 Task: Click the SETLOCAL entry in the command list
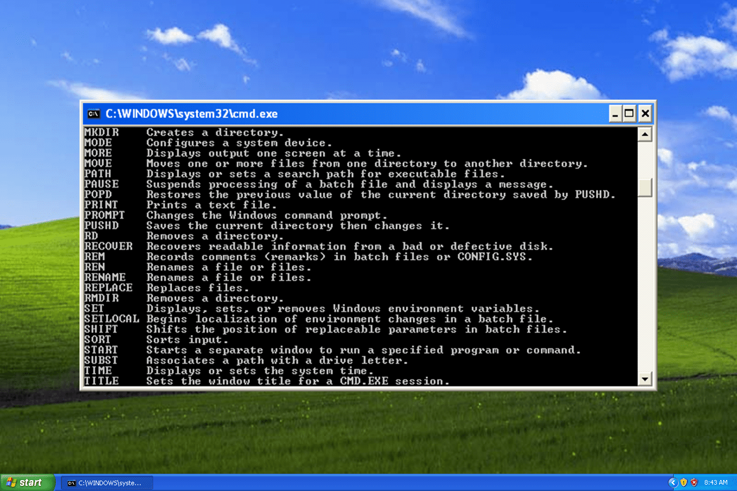tap(112, 319)
